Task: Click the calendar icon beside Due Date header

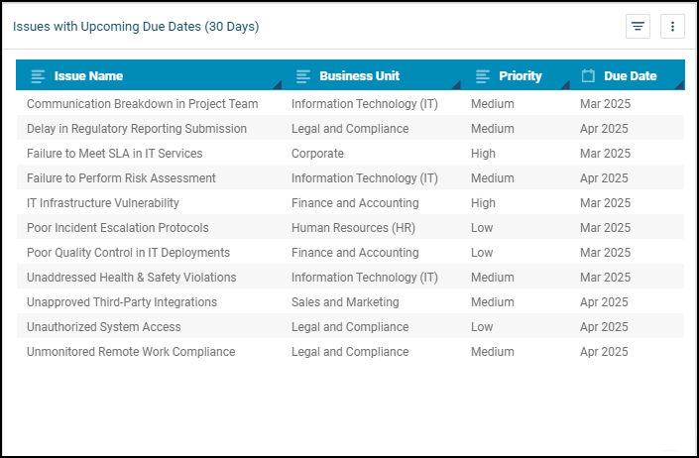Action: tap(588, 76)
